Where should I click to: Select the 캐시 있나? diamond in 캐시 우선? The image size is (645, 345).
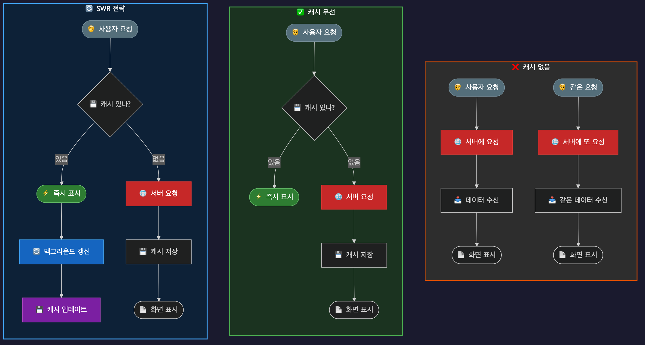coord(314,108)
